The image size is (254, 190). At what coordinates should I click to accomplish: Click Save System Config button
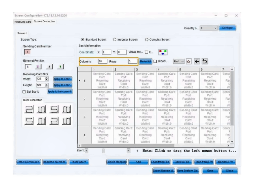click(188, 171)
